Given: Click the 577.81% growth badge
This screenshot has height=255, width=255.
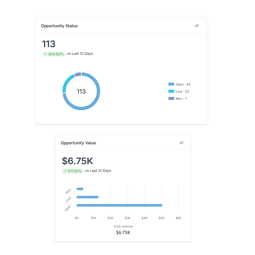Looking at the screenshot, I should pos(73,171).
